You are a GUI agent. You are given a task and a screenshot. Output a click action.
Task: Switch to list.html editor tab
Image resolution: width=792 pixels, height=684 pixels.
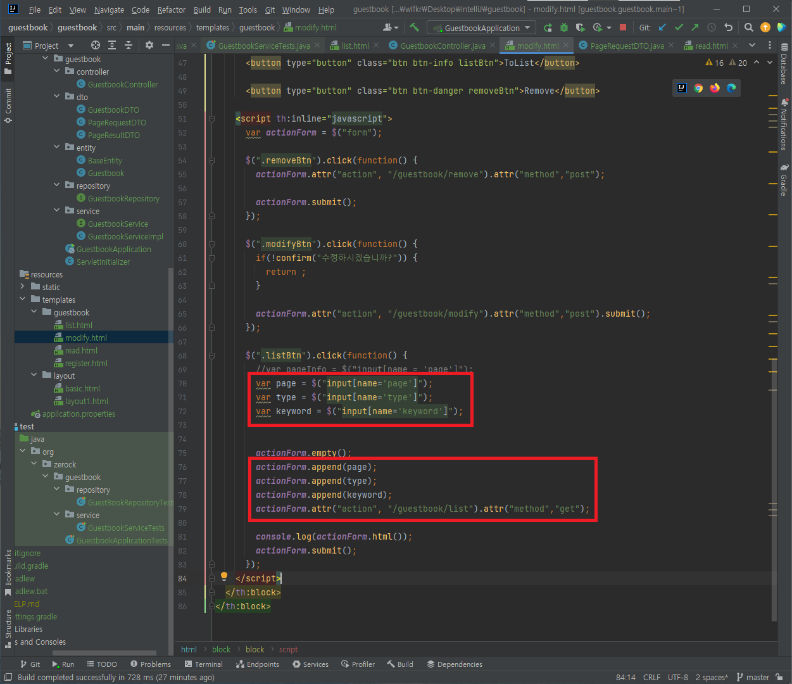355,46
